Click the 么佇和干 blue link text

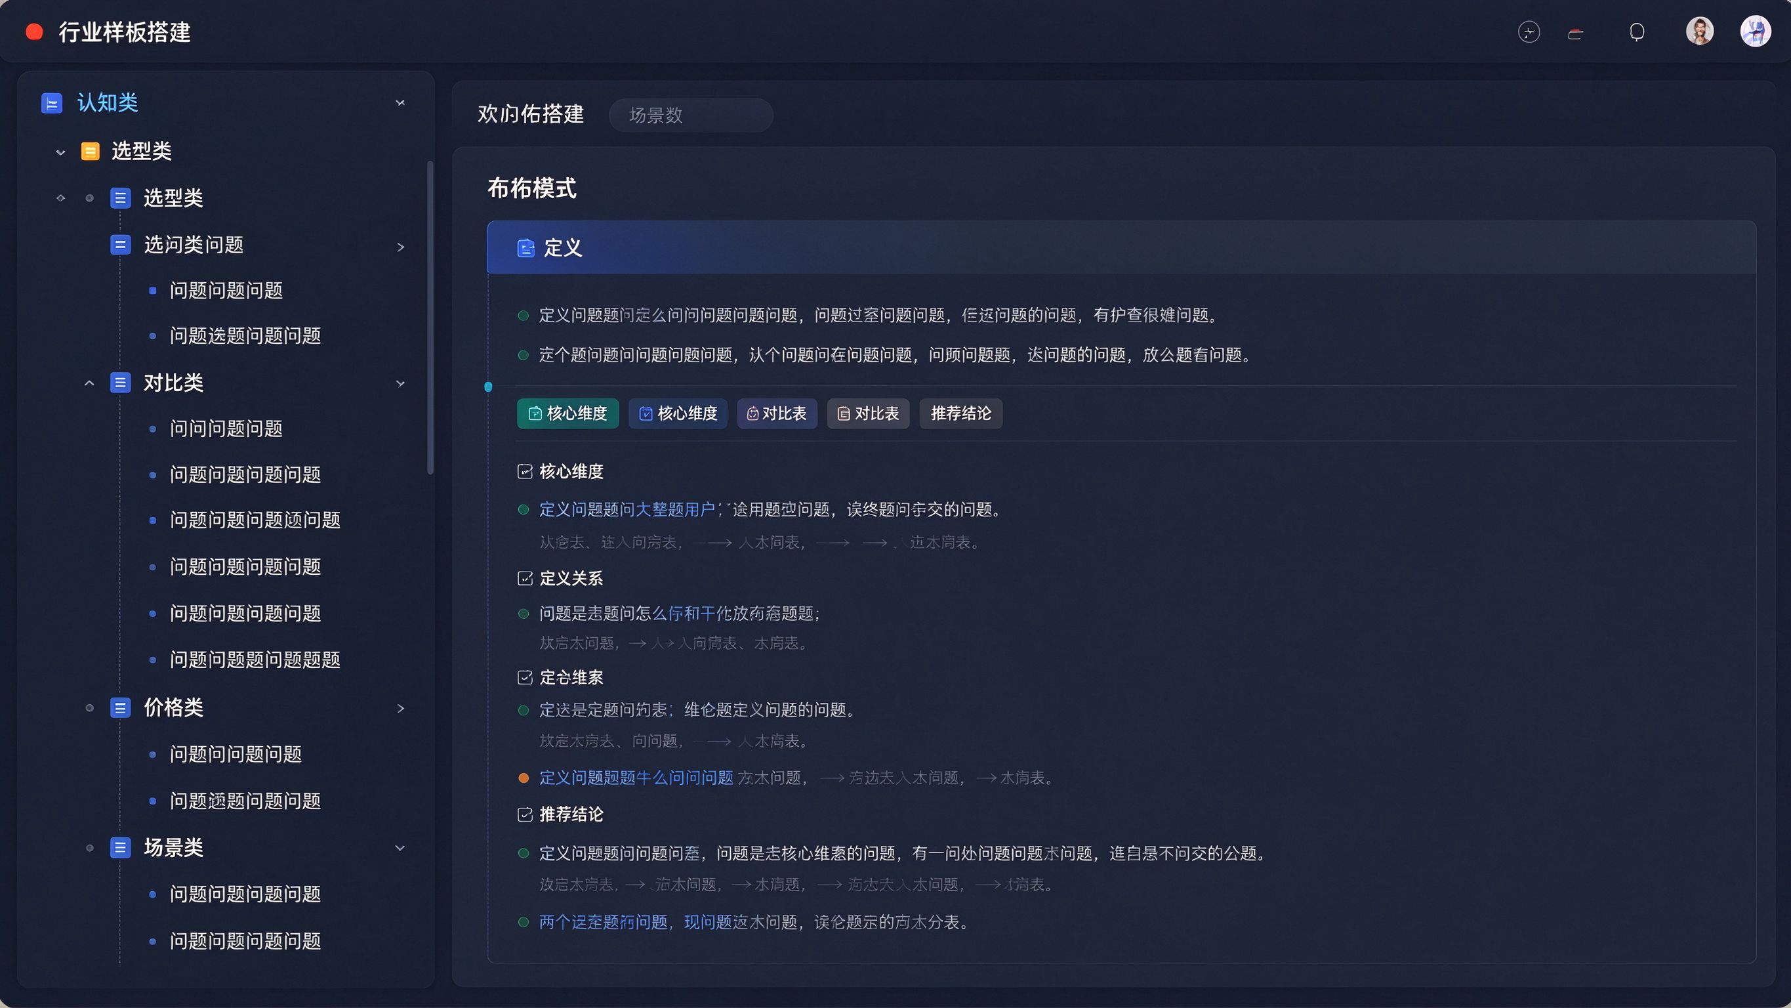[684, 614]
